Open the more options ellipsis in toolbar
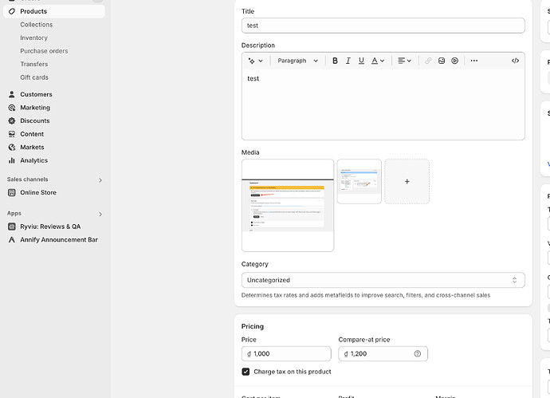The height and width of the screenshot is (398, 550). pos(474,61)
